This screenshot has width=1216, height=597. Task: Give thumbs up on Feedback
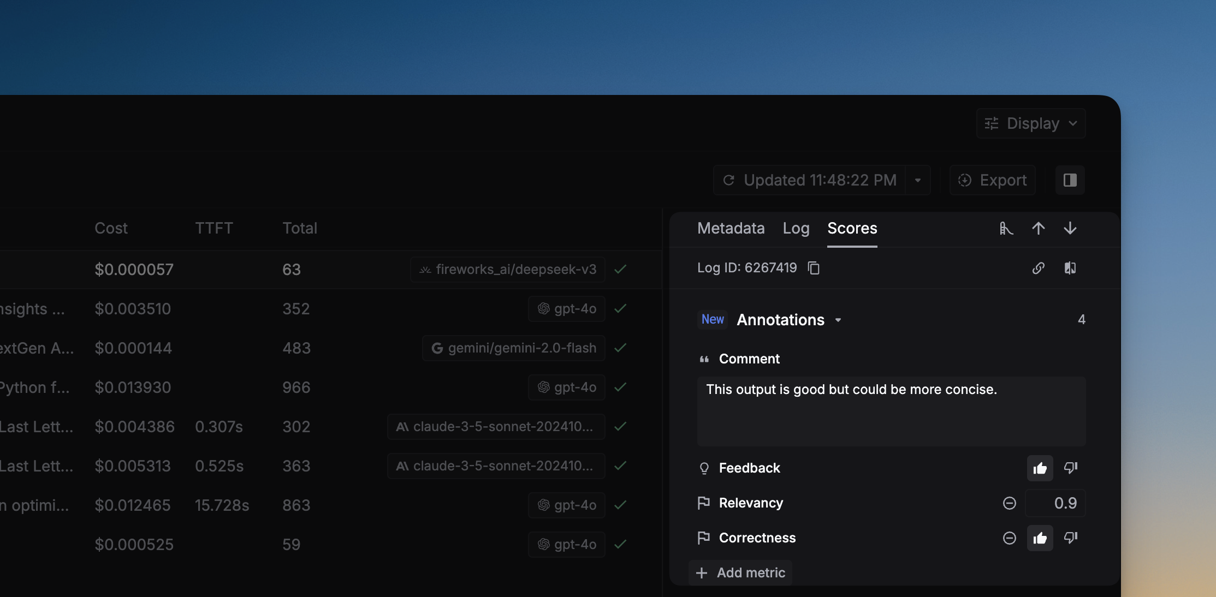(x=1040, y=468)
